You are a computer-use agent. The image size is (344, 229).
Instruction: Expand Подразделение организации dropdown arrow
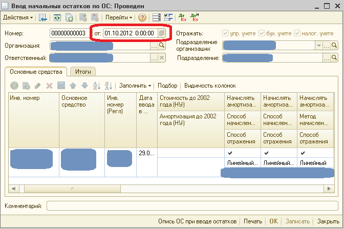tap(319, 46)
